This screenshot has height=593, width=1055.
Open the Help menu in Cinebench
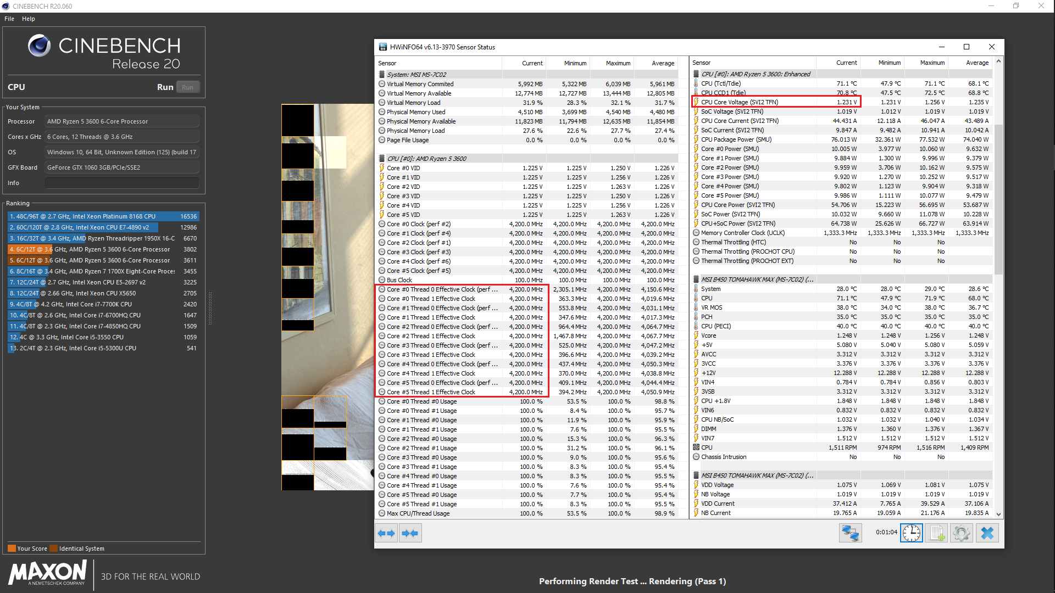[29, 19]
